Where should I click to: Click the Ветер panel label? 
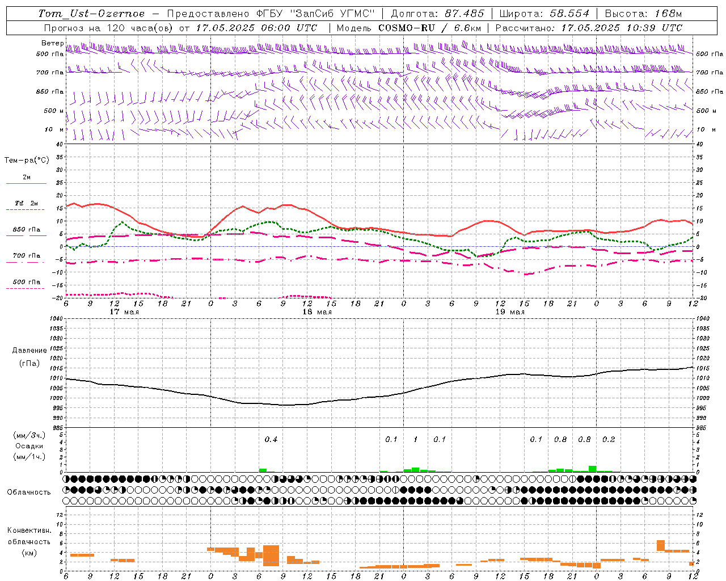[x=52, y=43]
